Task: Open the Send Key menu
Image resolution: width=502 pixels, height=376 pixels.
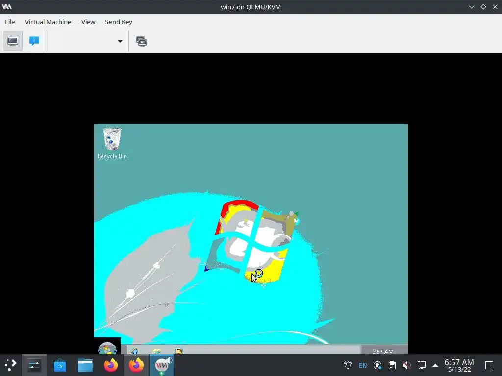Action: click(x=119, y=22)
